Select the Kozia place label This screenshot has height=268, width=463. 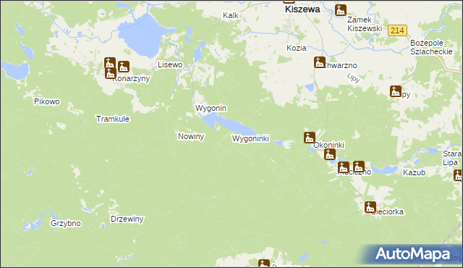tap(296, 48)
